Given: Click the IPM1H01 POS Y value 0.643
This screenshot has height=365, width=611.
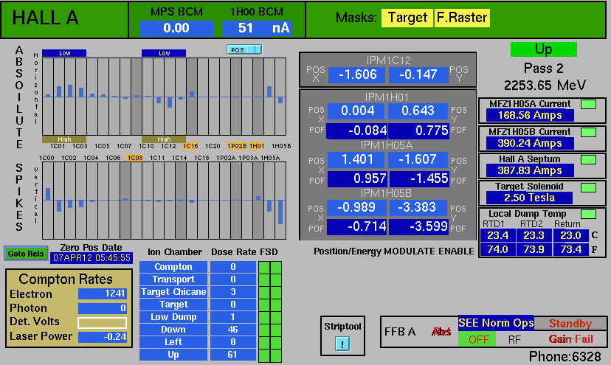Looking at the screenshot, I should (418, 111).
